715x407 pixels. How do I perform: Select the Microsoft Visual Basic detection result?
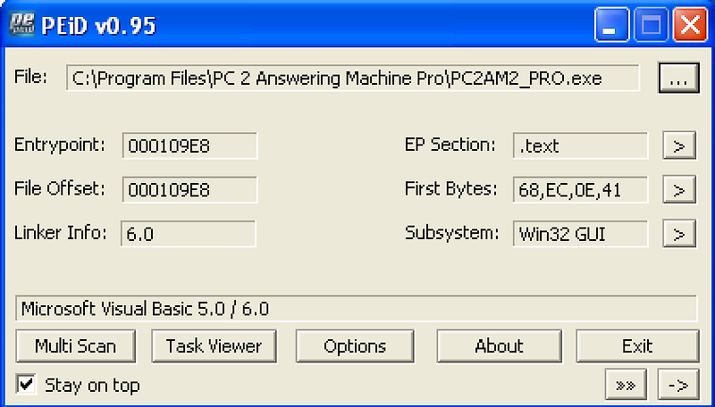(x=356, y=309)
